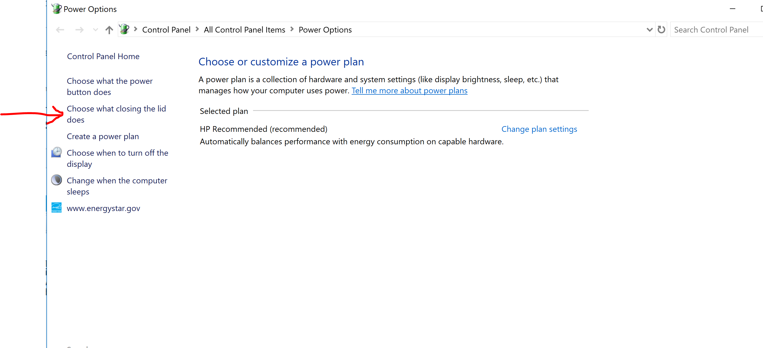This screenshot has width=763, height=348.
Task: Open Control Panel Home
Action: click(x=103, y=56)
